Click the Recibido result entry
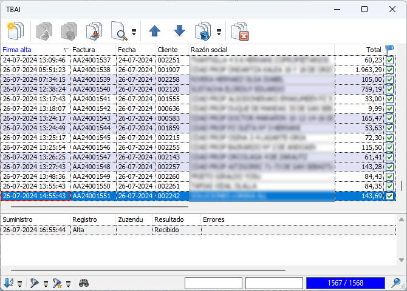Image resolution: width=407 pixels, height=291 pixels. (x=166, y=230)
